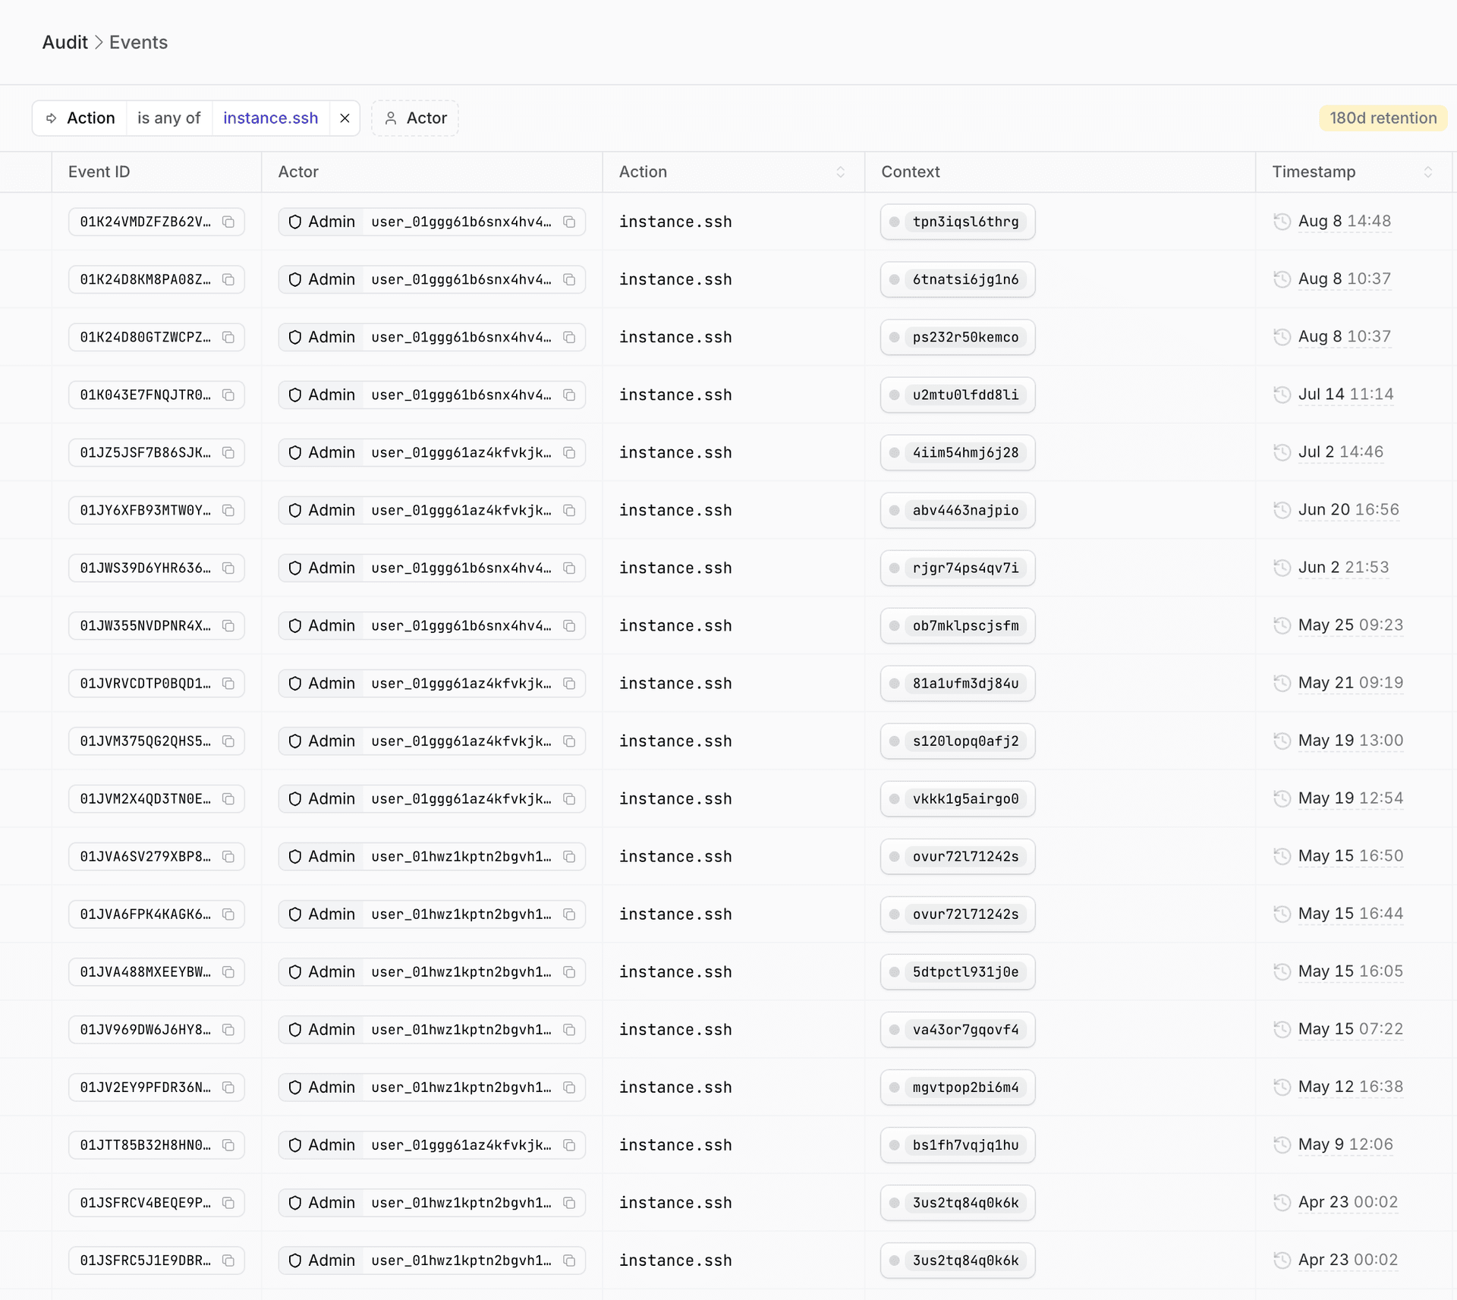The width and height of the screenshot is (1457, 1300).
Task: Copy event ID 01JVM375QG2QHS5
Action: click(228, 741)
